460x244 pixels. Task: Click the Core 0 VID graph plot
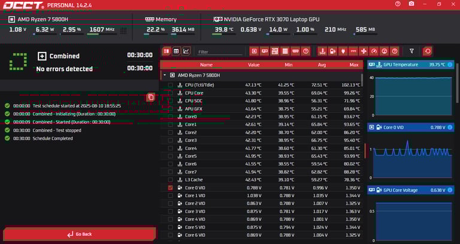coord(414,158)
